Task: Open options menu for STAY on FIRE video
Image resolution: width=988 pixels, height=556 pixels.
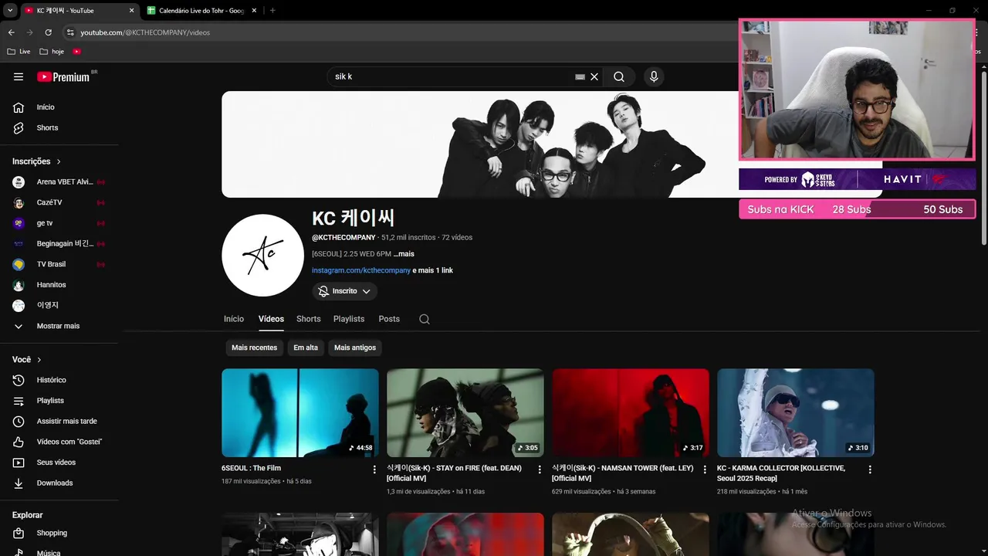Action: pos(540,470)
